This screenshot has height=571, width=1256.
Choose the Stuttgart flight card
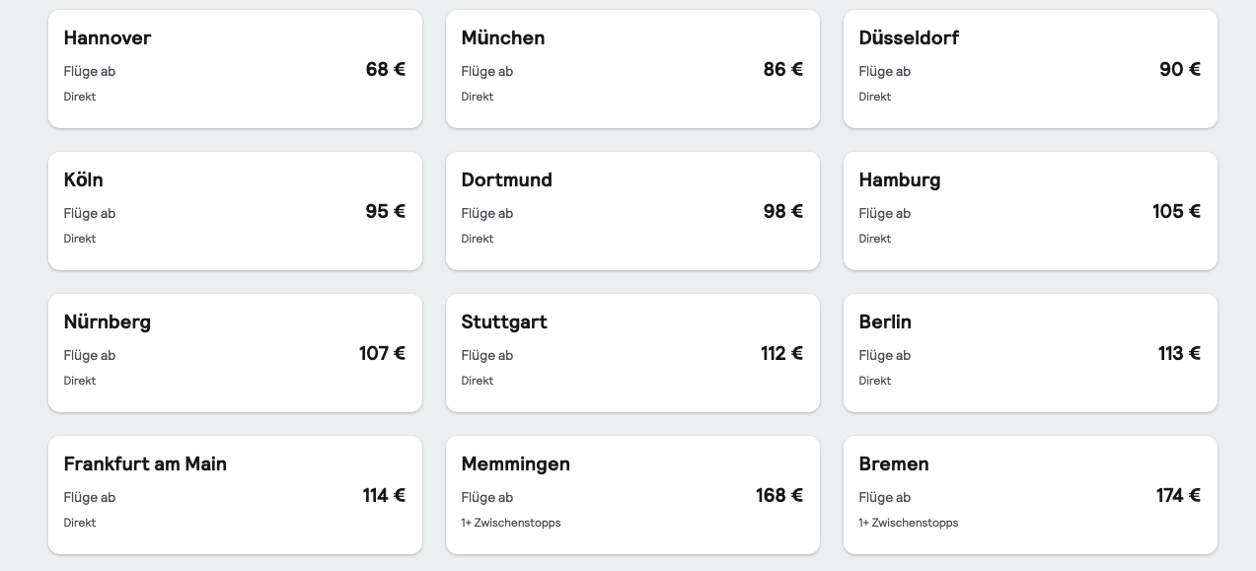632,353
